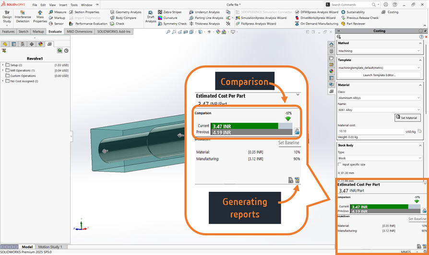Open Mass Properties
429x255 pixels.
(40, 17)
